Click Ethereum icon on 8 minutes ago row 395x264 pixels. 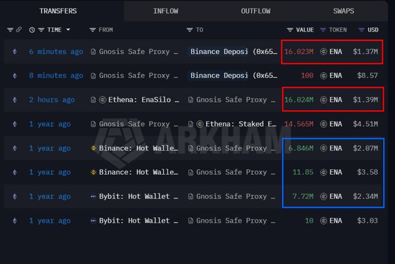click(15, 75)
